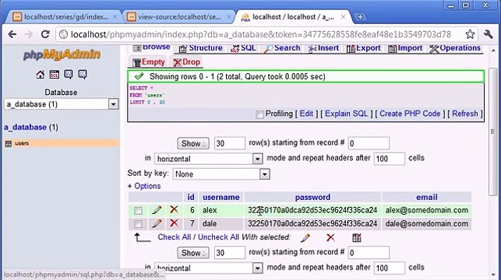Click the Create PHP Code link

410,114
